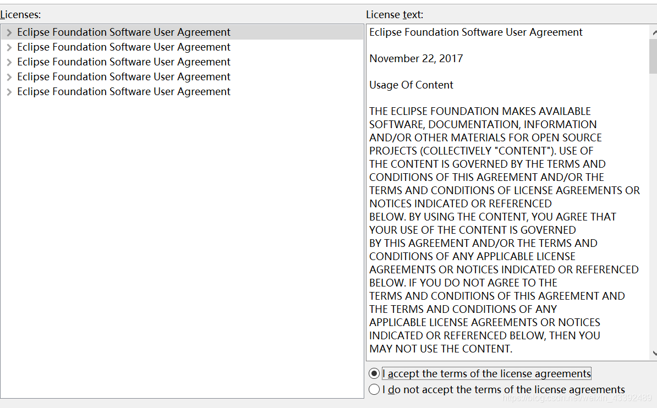Click the agreement title inside the license text pane

(x=476, y=32)
